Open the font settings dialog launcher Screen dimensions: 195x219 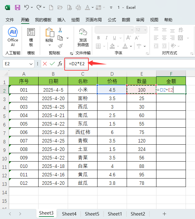pos(147,54)
